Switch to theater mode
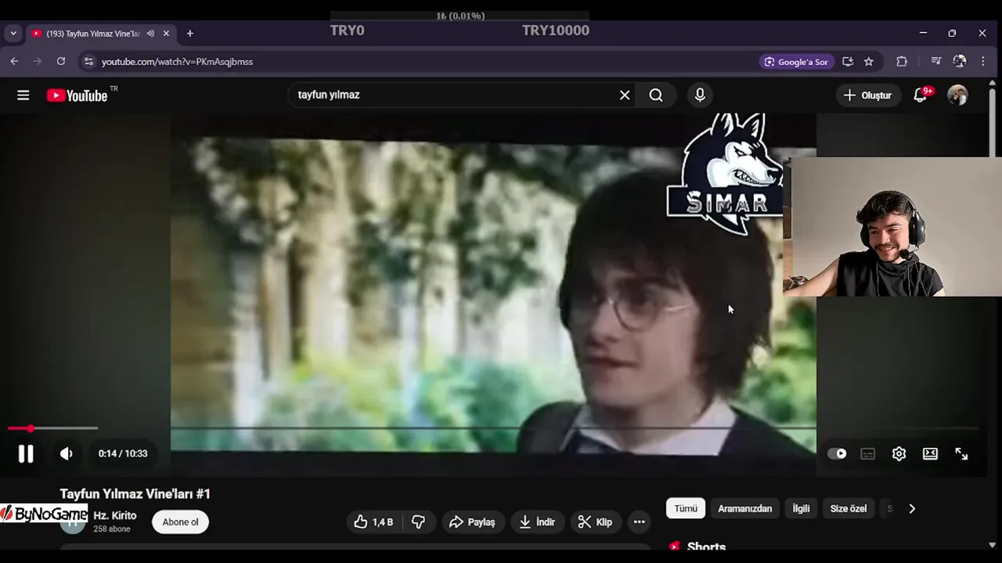Viewport: 1002px width, 563px height. coord(930,454)
